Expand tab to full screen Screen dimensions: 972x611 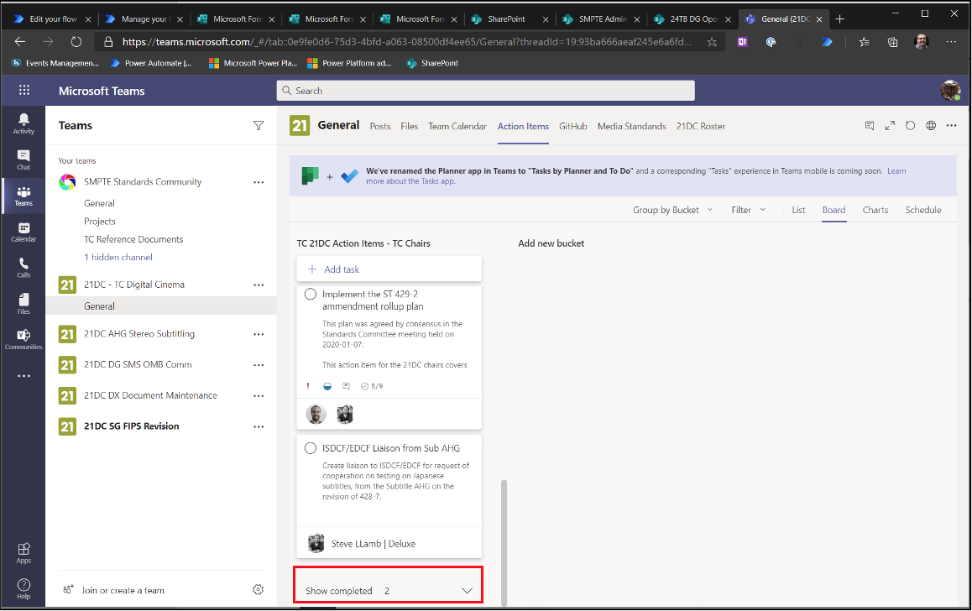click(890, 126)
